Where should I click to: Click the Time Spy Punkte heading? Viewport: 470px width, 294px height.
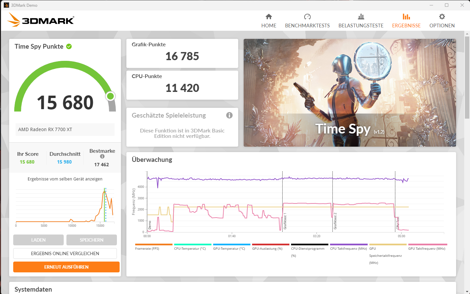tap(39, 46)
